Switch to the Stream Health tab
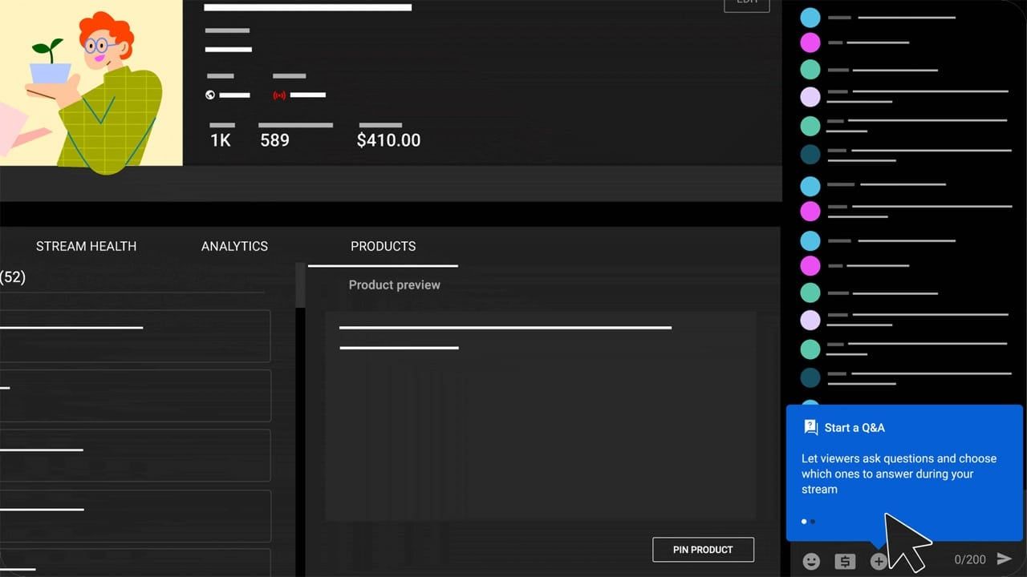The height and width of the screenshot is (577, 1027). (86, 246)
